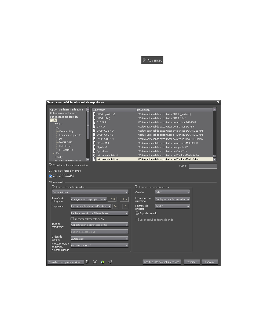256x329 pixels.
Task: Click the QuickTime film strip icon
Action: click(94, 151)
